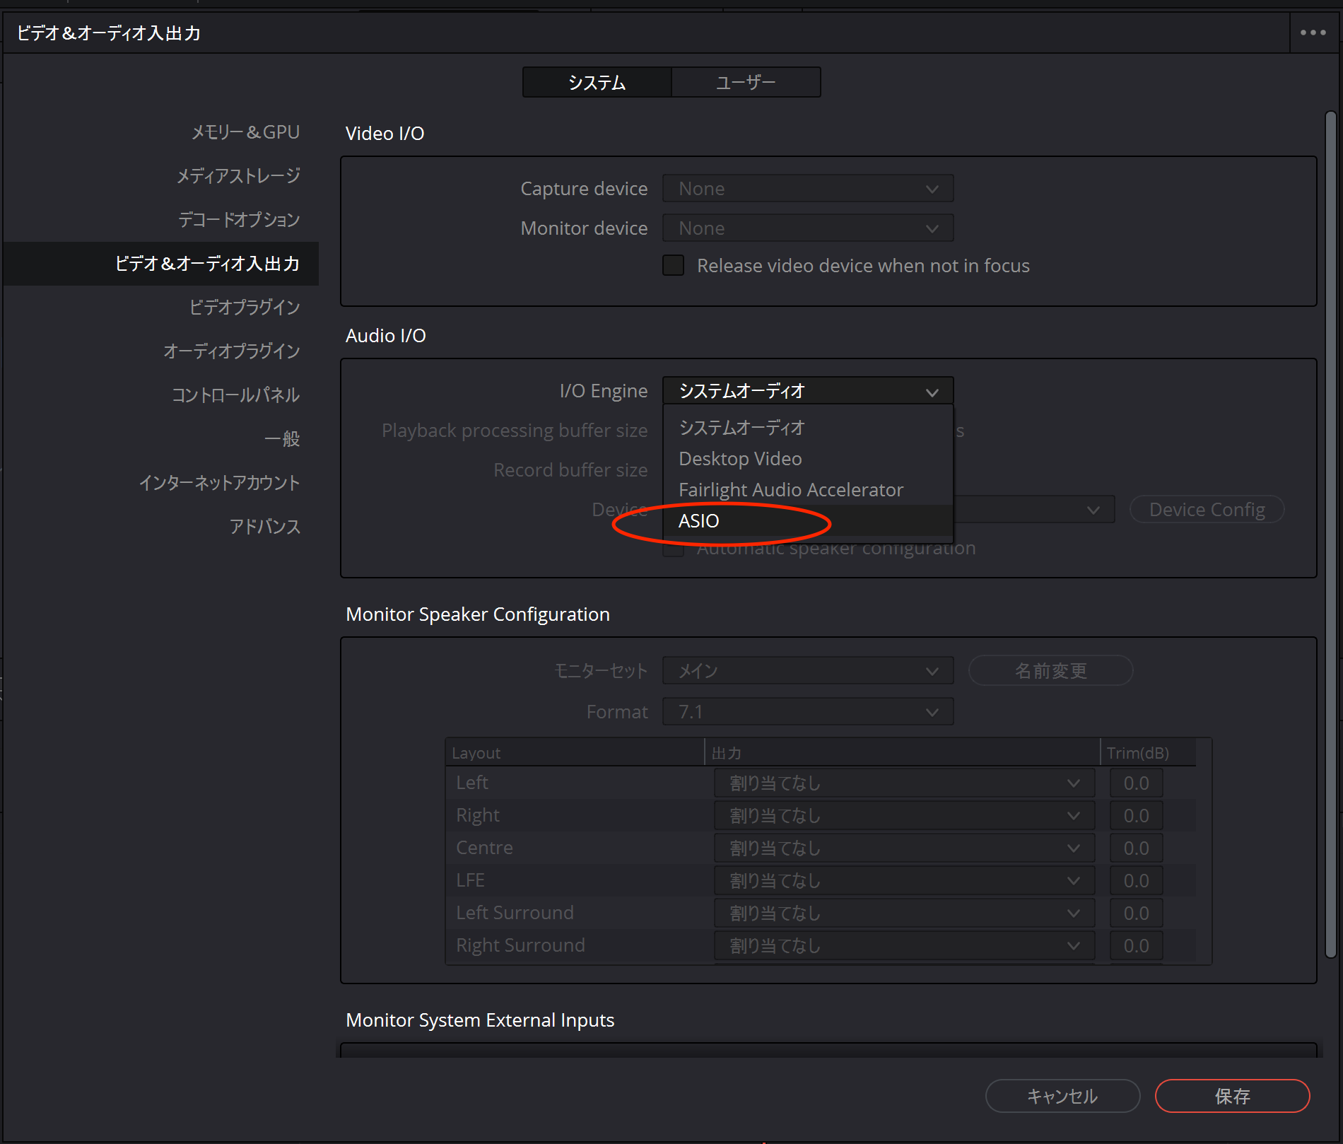Switch to the システム tab
Image resolution: width=1343 pixels, height=1144 pixels.
pyautogui.click(x=597, y=83)
